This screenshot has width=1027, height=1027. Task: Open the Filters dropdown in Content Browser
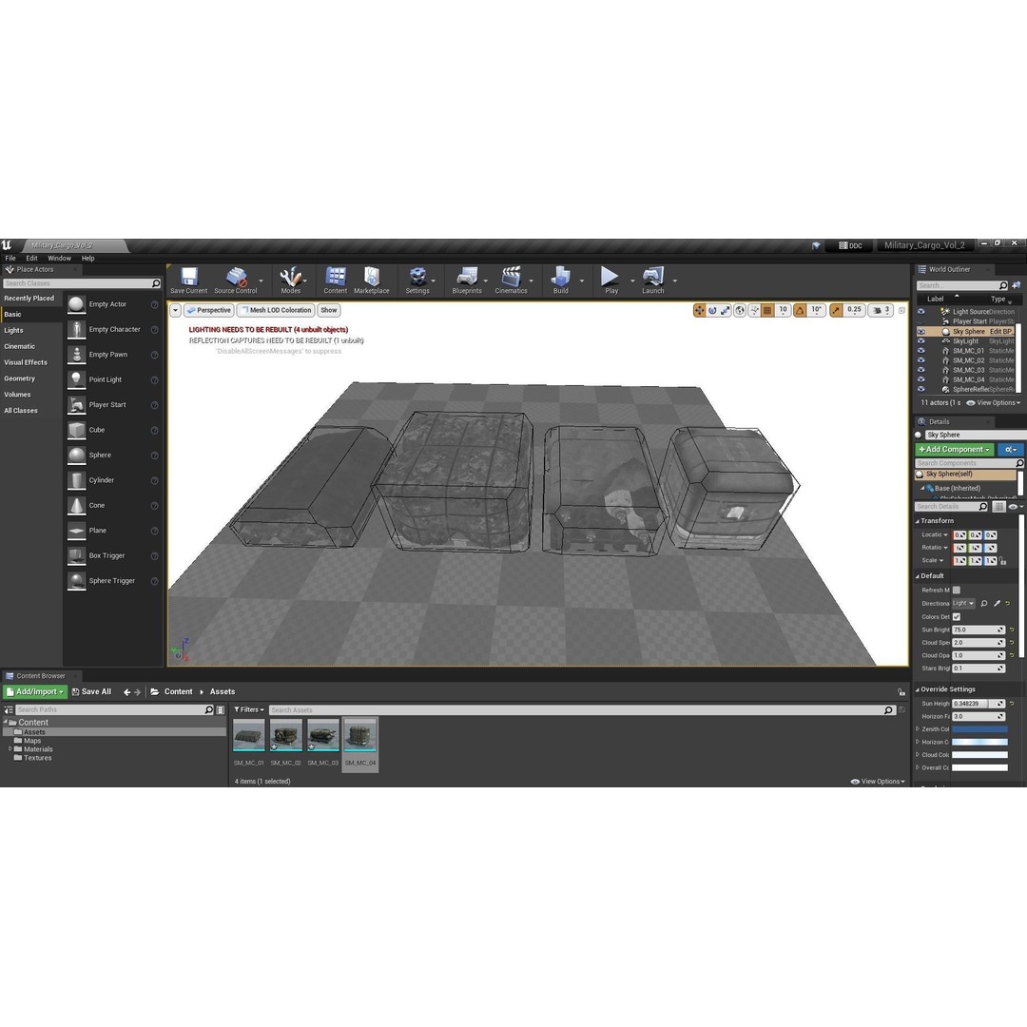coord(249,710)
